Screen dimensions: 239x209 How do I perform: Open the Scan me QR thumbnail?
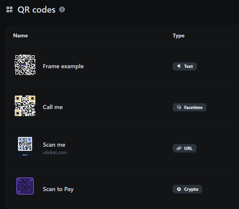tap(25, 147)
